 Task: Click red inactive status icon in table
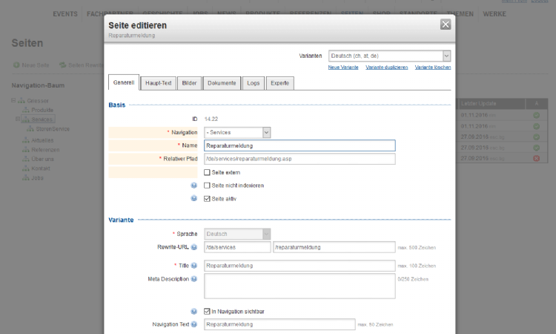(536, 159)
